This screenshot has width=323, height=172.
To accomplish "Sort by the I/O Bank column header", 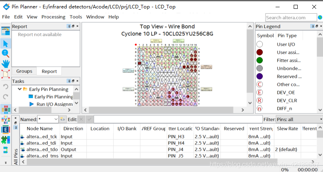I will click(x=127, y=129).
